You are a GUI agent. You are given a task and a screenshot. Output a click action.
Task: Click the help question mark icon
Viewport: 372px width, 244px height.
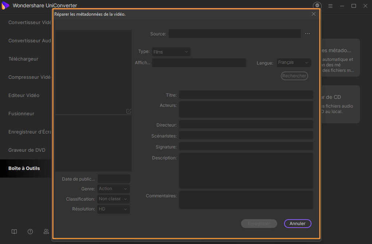pyautogui.click(x=30, y=231)
